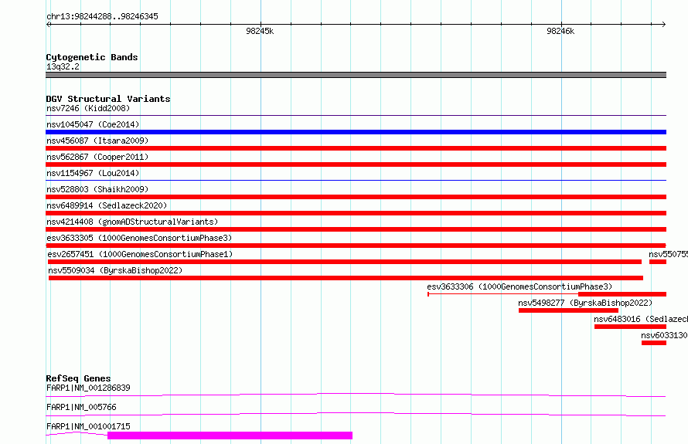The height and width of the screenshot is (444, 688).
Task: Select esv3633306 variant label
Action: pyautogui.click(x=519, y=286)
